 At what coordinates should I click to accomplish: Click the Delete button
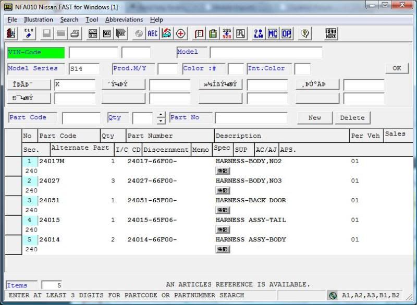352,117
